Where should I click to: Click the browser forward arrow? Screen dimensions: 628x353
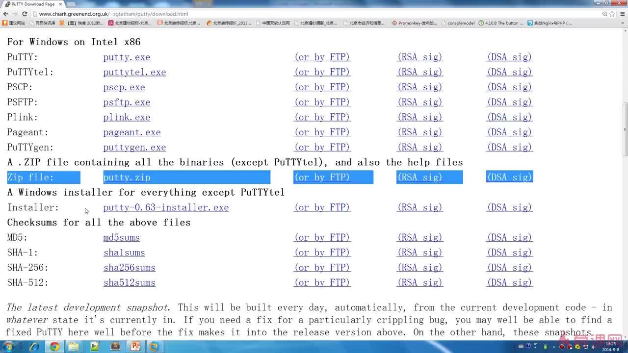point(15,14)
